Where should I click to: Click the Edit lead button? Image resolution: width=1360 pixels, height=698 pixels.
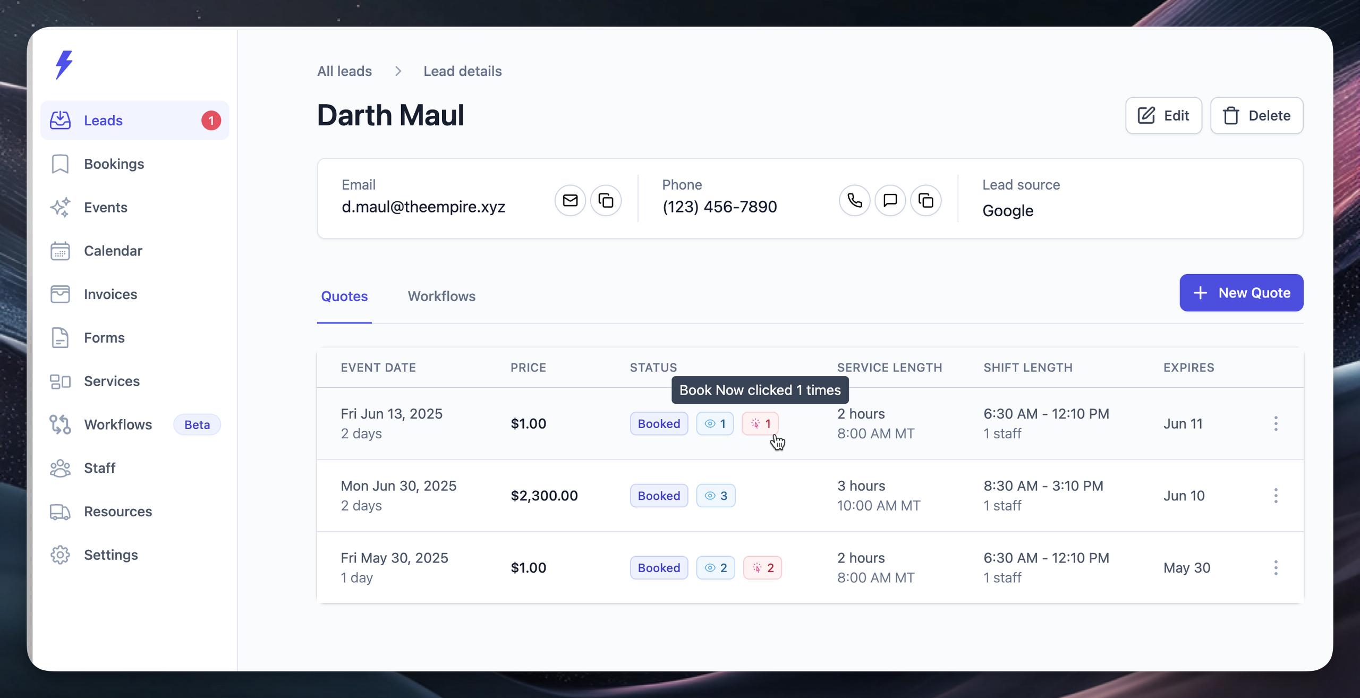point(1163,116)
